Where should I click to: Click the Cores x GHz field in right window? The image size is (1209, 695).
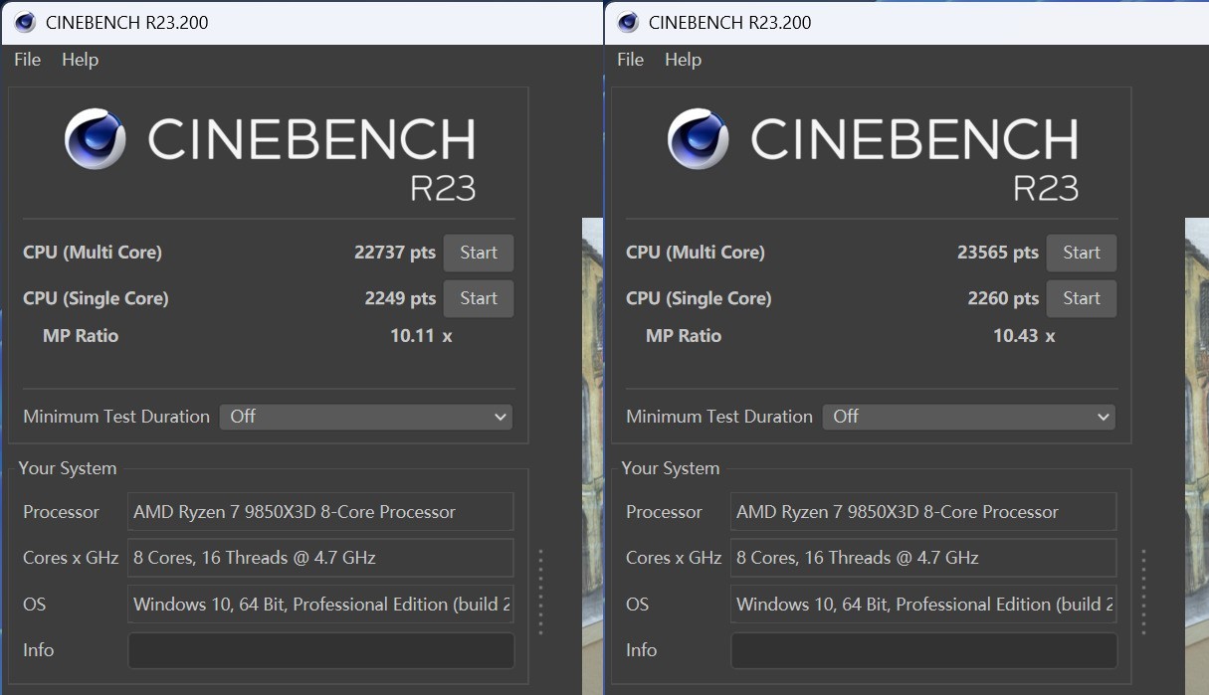923,558
